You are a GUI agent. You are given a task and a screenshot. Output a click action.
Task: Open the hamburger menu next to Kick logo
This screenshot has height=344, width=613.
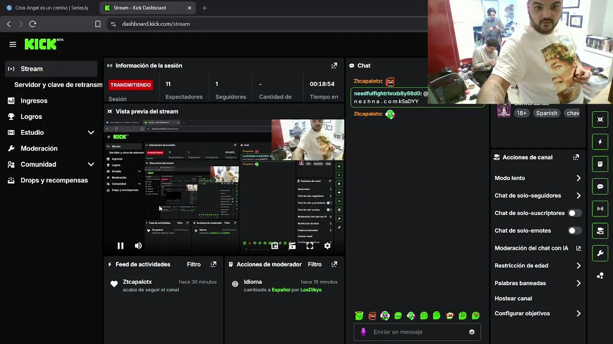point(13,44)
